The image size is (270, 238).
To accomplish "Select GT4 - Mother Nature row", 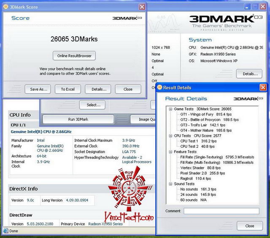I will click(x=206, y=130).
